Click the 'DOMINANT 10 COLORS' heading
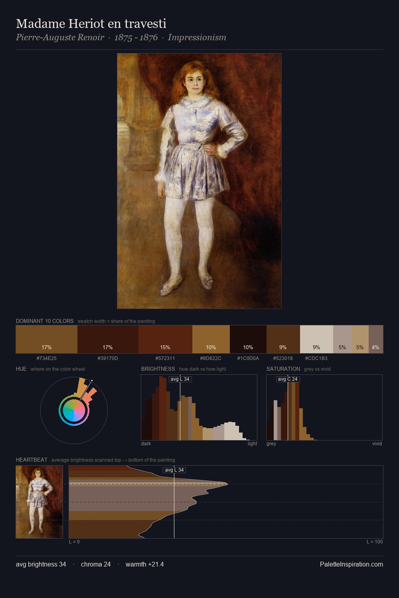 click(45, 321)
